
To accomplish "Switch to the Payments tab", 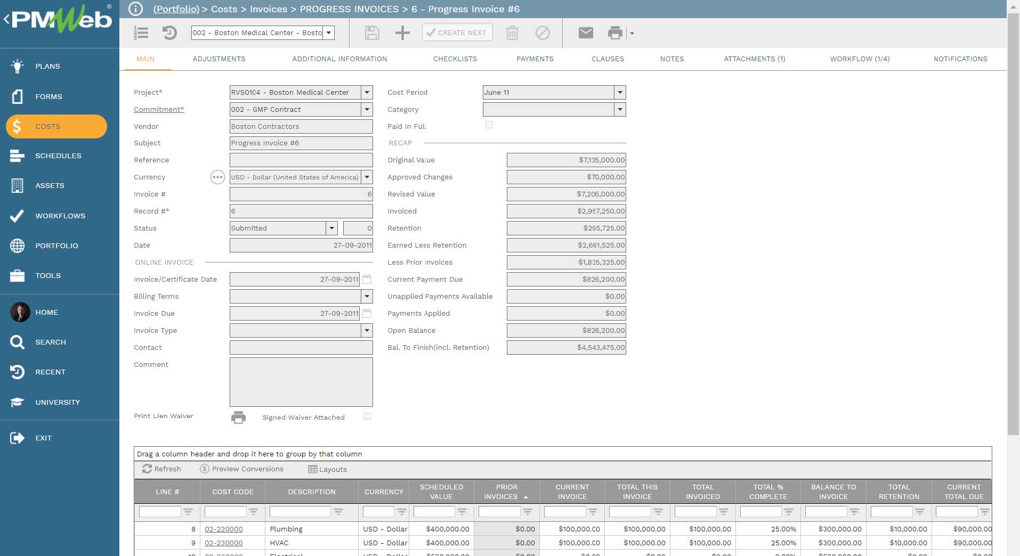I will click(535, 59).
